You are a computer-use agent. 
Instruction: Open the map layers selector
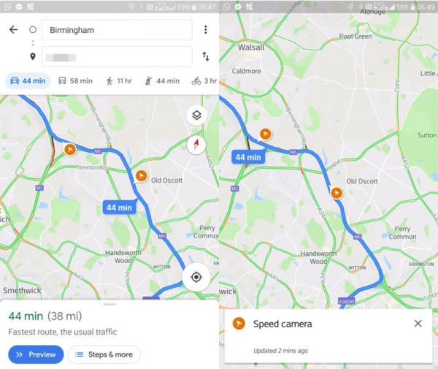coord(196,115)
